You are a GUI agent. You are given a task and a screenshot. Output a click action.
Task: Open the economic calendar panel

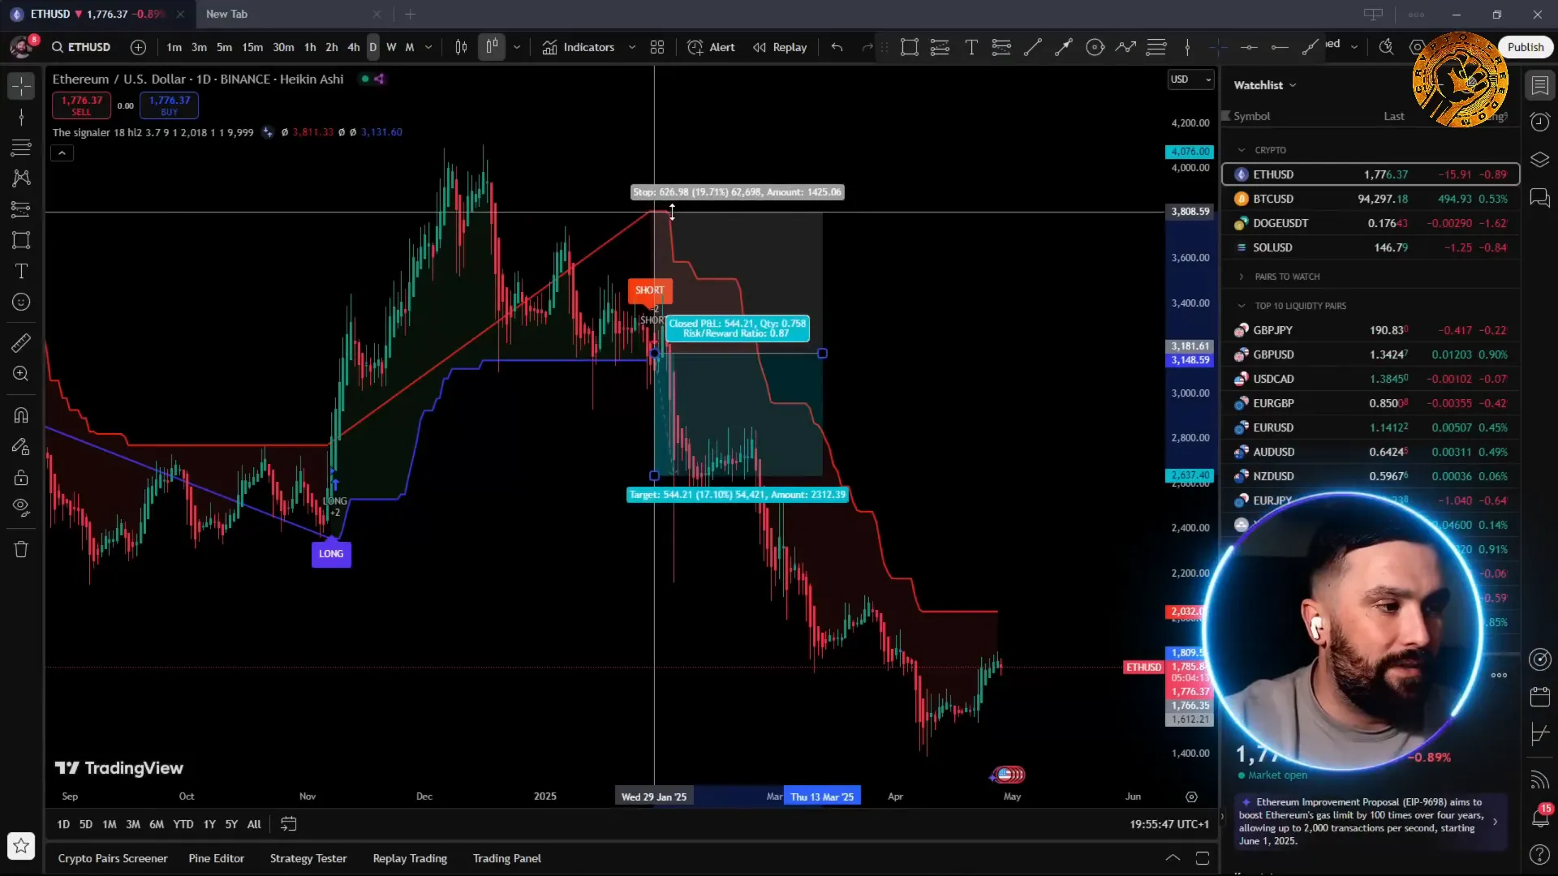tap(1539, 697)
